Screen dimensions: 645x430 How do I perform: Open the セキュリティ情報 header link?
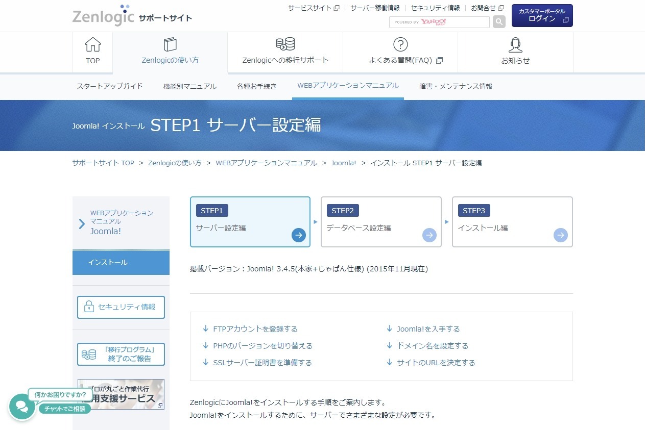436,8
